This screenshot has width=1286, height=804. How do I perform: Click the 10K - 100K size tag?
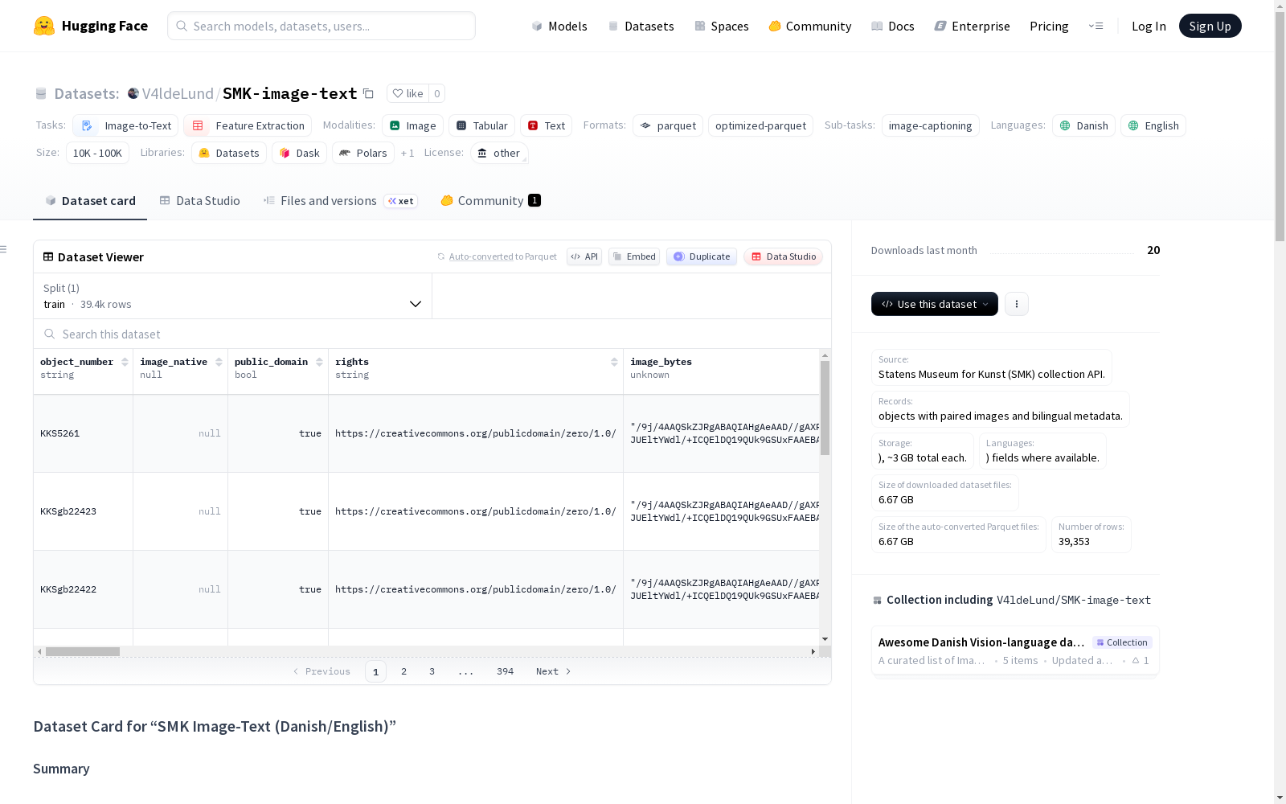point(97,153)
